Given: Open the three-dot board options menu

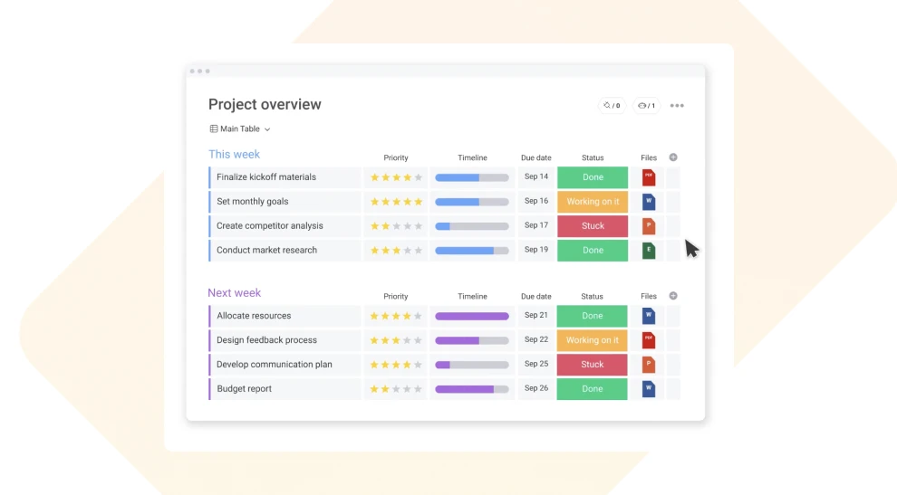Looking at the screenshot, I should click(677, 106).
